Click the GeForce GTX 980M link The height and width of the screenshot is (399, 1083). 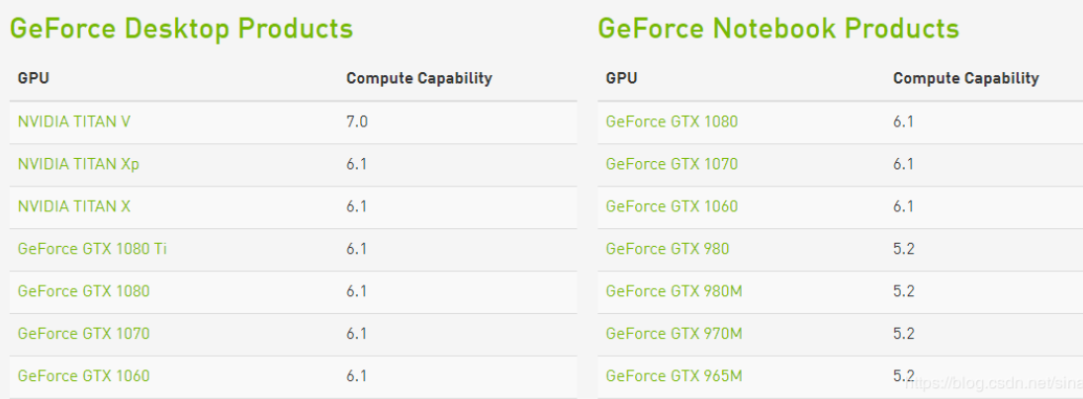(673, 291)
